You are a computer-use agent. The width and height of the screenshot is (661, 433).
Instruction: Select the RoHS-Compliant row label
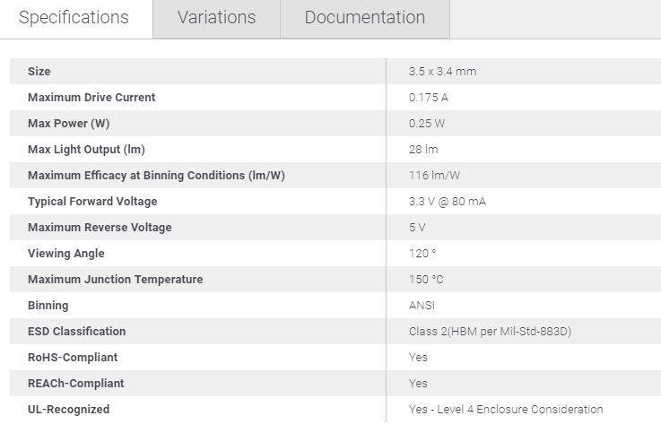click(73, 357)
